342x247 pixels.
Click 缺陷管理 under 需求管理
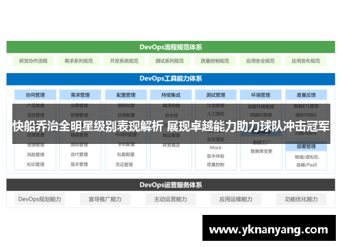pos(79,135)
